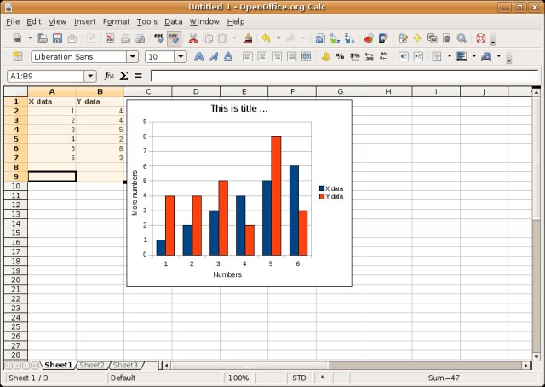Decrease indent icon
545x387 pixels.
point(403,56)
